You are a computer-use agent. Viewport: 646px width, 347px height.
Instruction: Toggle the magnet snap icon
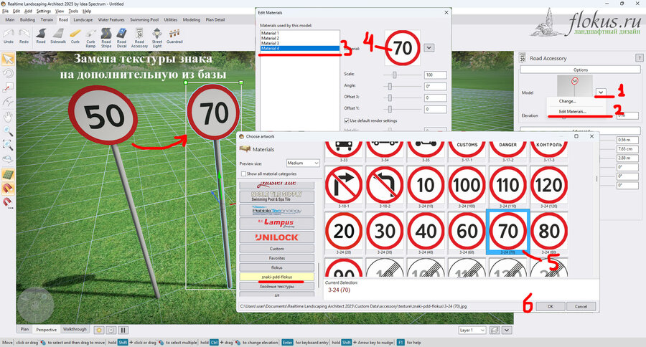click(x=8, y=189)
